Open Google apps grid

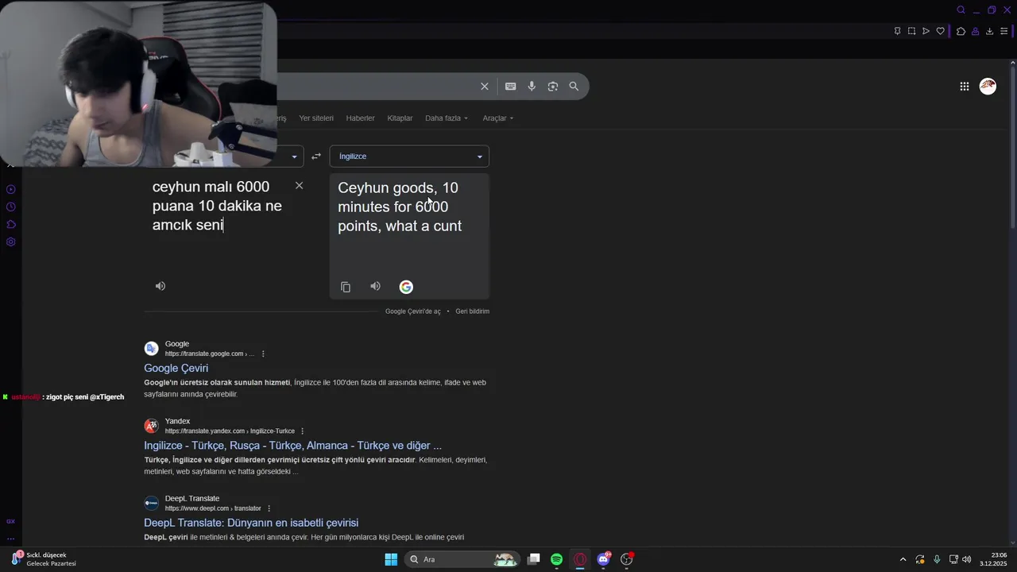pyautogui.click(x=965, y=87)
